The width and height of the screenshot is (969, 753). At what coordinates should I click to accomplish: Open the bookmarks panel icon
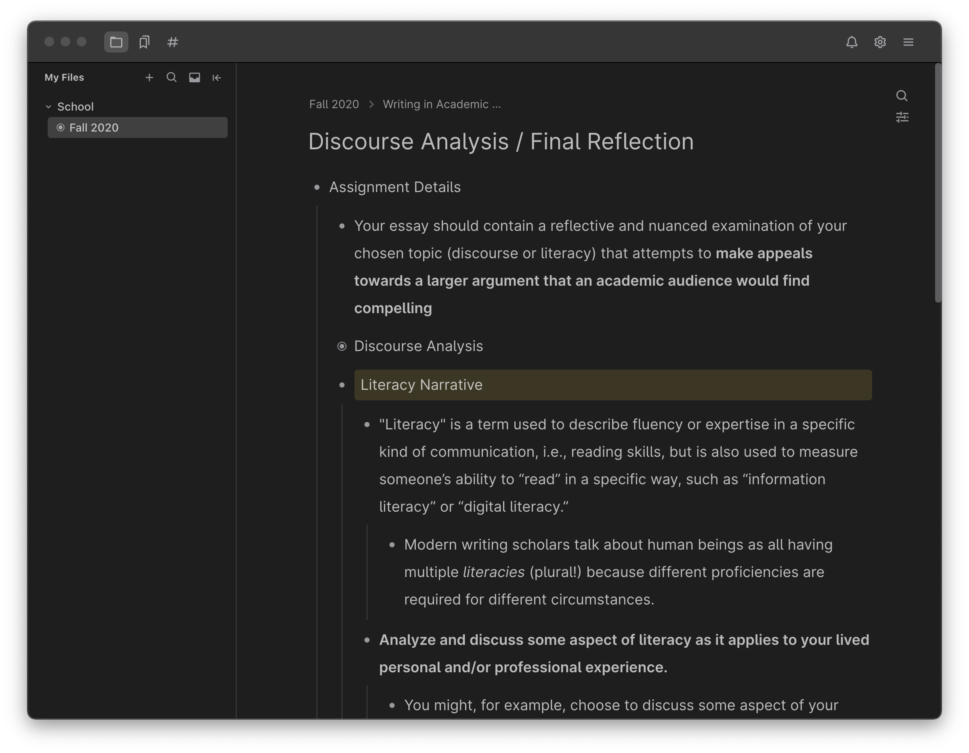click(x=144, y=42)
